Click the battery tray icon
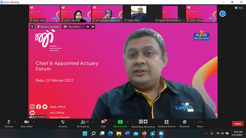 click(x=227, y=133)
